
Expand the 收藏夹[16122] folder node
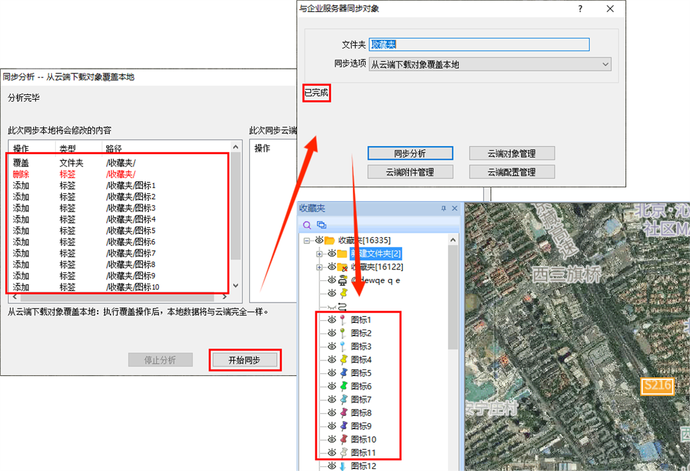pyautogui.click(x=319, y=268)
